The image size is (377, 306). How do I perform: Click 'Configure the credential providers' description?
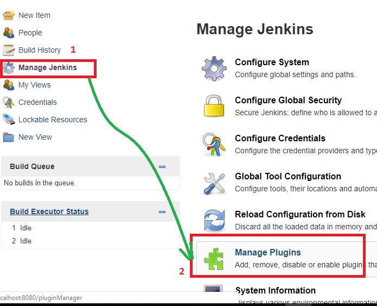pyautogui.click(x=306, y=151)
